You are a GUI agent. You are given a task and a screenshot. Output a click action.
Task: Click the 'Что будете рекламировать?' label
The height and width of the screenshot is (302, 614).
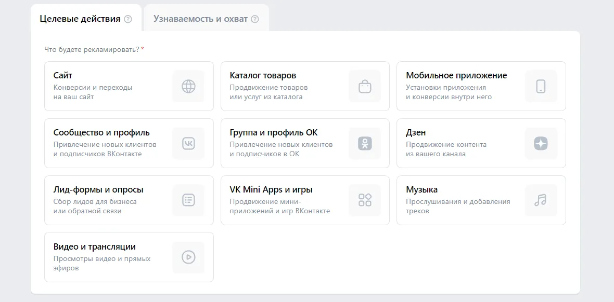[x=92, y=50]
